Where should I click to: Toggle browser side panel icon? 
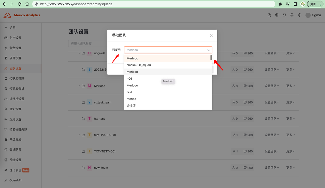(295, 4)
